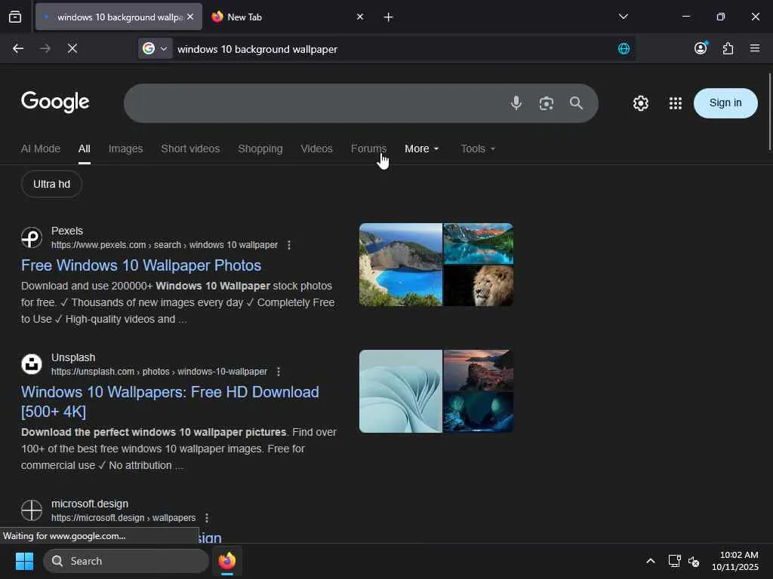Open more options for Pexels result

tap(289, 245)
